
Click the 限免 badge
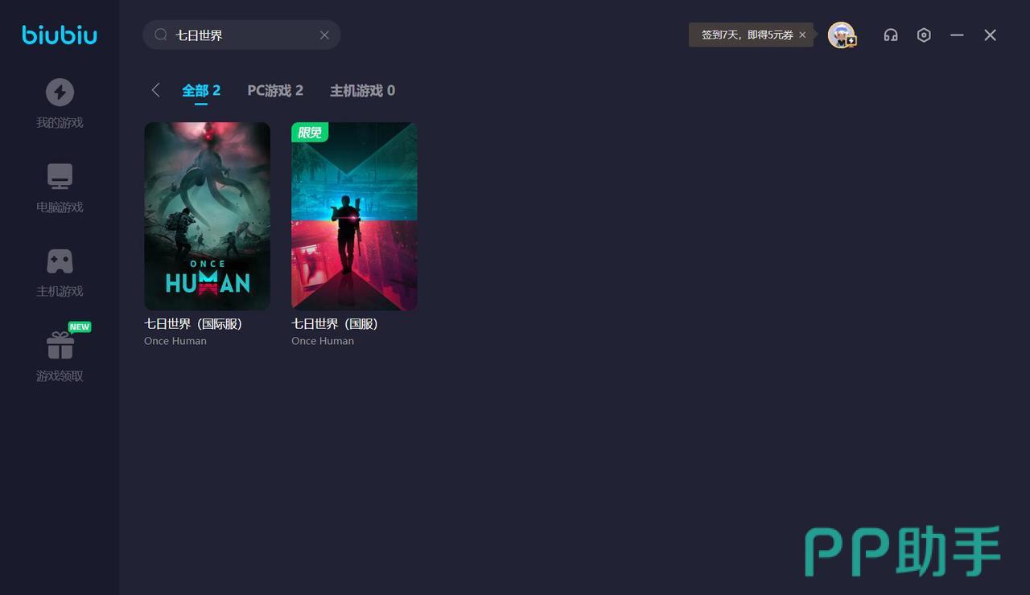310,132
